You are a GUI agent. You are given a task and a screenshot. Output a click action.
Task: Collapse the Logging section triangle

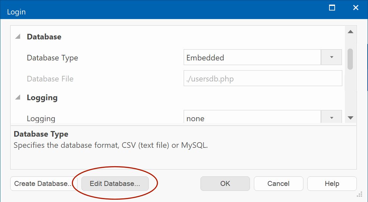18,98
